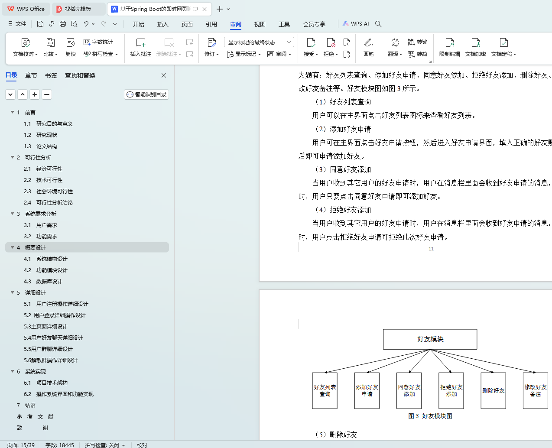
Task: Click the Print icon in quick access toolbar
Action: (x=63, y=24)
